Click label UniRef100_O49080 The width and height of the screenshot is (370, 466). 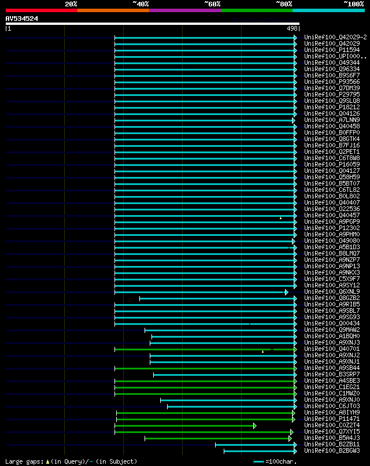(332, 241)
